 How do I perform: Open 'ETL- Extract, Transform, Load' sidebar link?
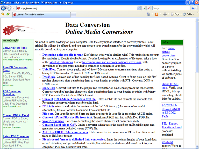click(x=172, y=125)
